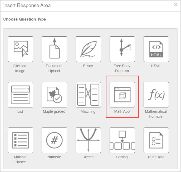Click the Sketch text label
The image size is (181, 172).
tap(88, 157)
